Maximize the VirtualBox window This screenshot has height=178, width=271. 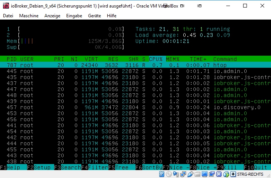[245, 6]
